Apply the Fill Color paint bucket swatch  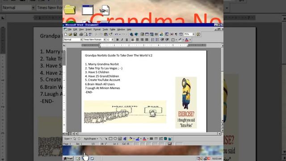(x=130, y=139)
